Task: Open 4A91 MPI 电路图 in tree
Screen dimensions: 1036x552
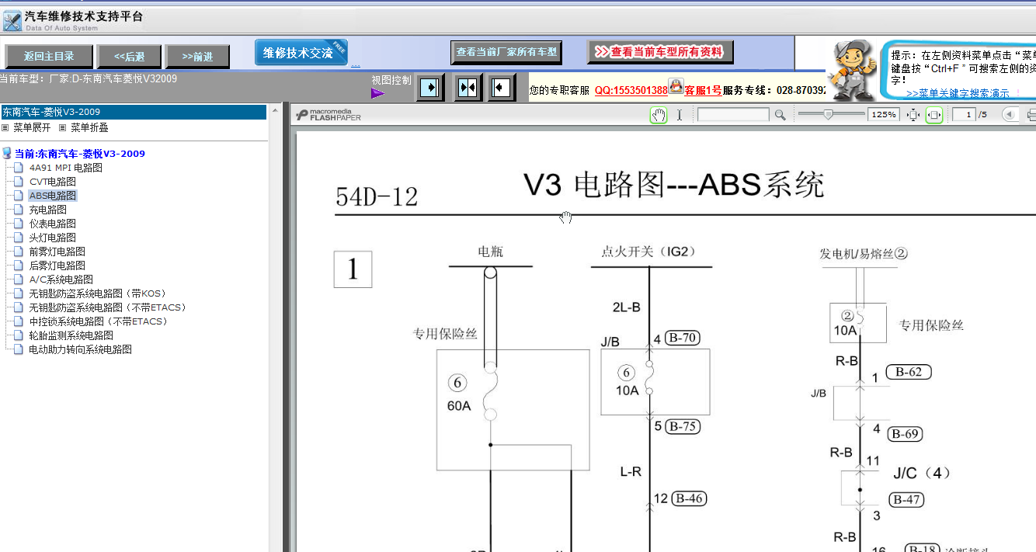Action: pos(65,168)
